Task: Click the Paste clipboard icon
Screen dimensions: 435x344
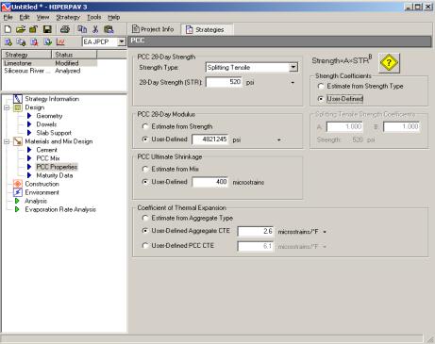Action: [x=109, y=29]
